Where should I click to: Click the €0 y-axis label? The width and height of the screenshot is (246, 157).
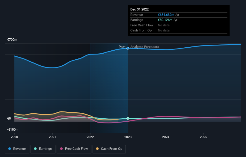point(9,119)
